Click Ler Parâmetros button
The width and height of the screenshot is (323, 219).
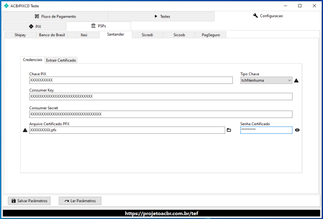tap(80, 201)
